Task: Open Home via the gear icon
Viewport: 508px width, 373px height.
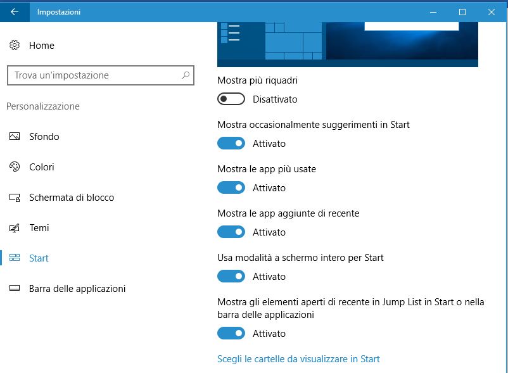Action: (x=15, y=46)
